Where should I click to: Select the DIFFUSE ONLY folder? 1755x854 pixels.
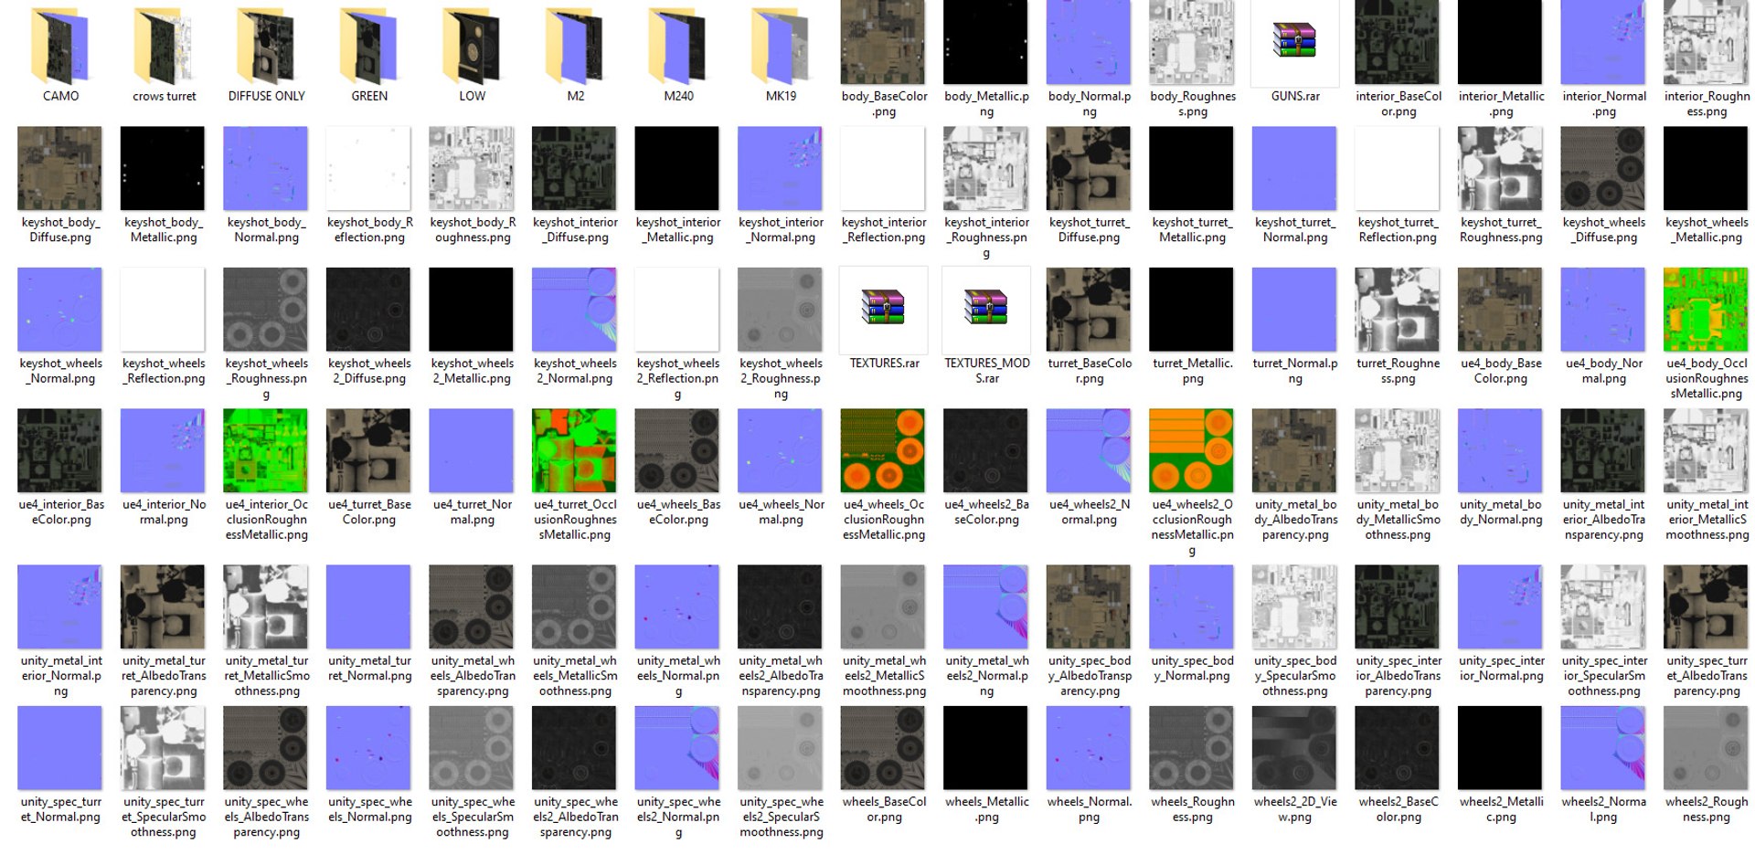266,44
